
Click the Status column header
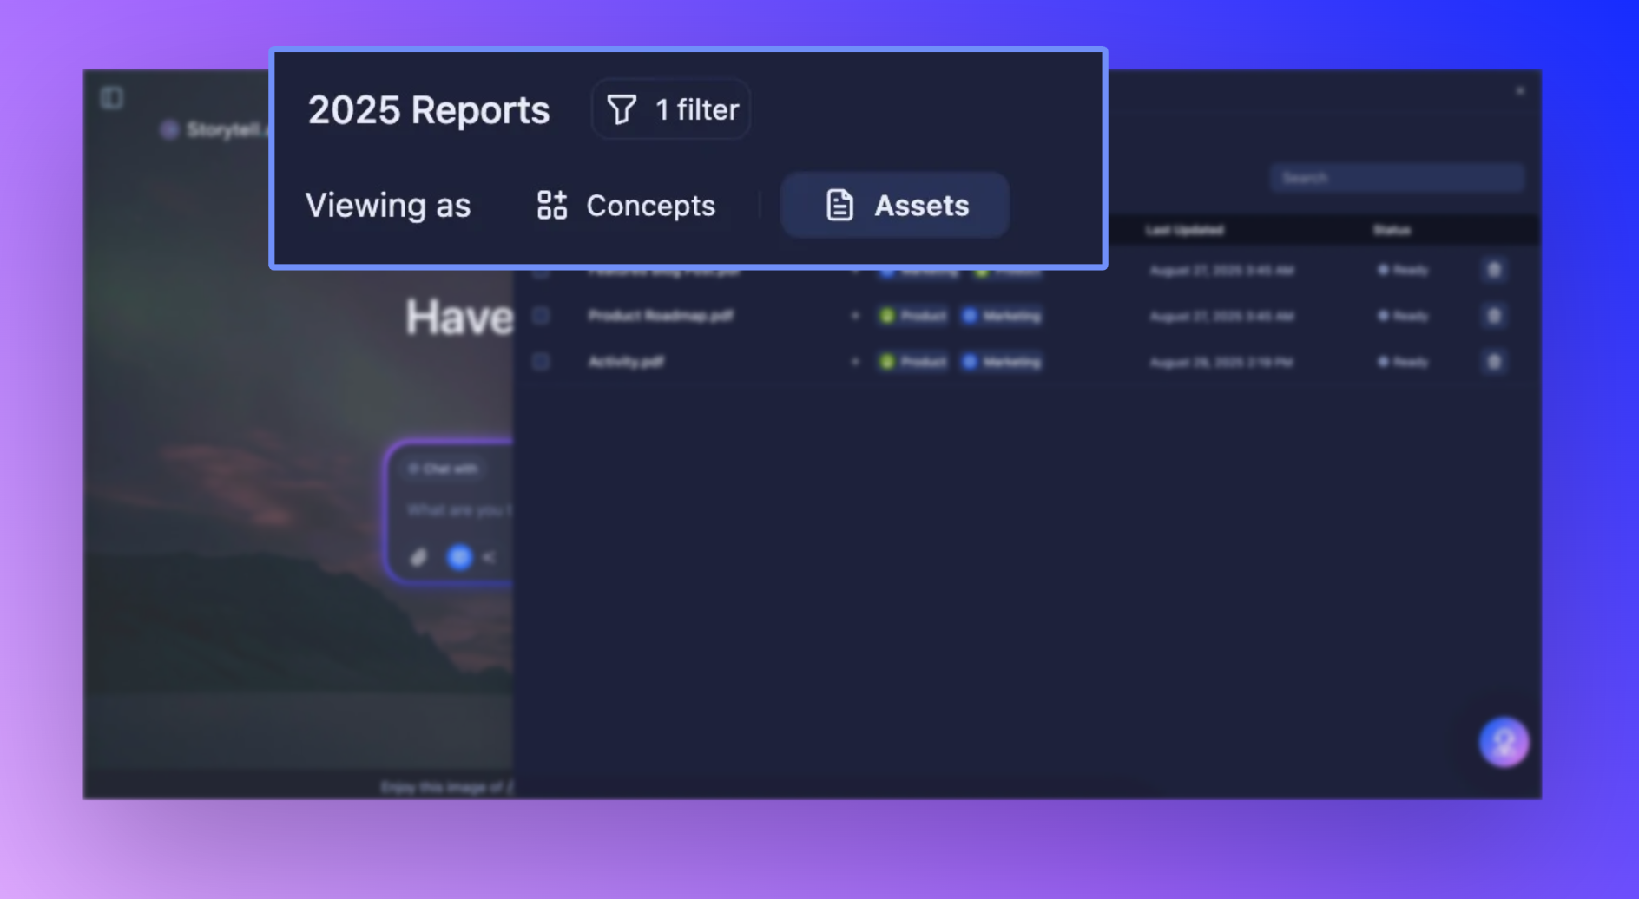coord(1392,230)
